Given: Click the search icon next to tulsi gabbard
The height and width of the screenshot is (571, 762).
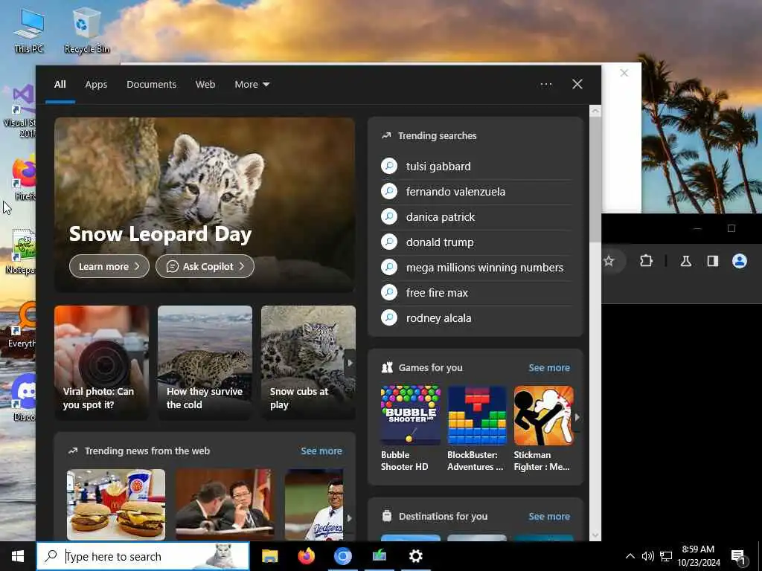Looking at the screenshot, I should pyautogui.click(x=389, y=166).
